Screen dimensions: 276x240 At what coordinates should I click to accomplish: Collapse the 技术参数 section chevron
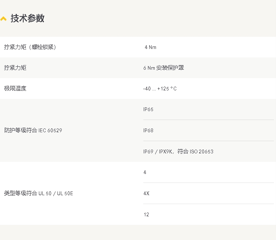pyautogui.click(x=3, y=19)
